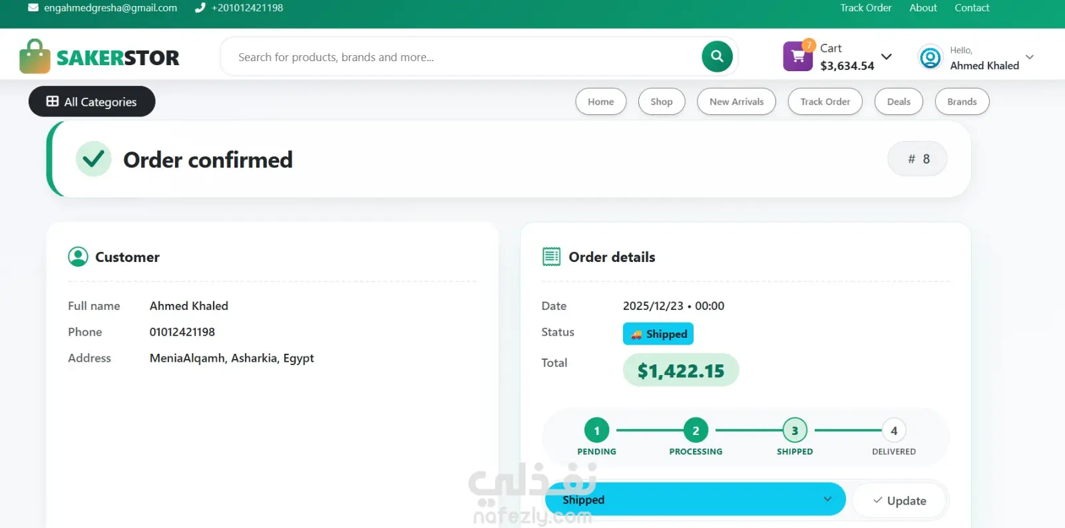Go to the Deals nav item

tap(898, 102)
